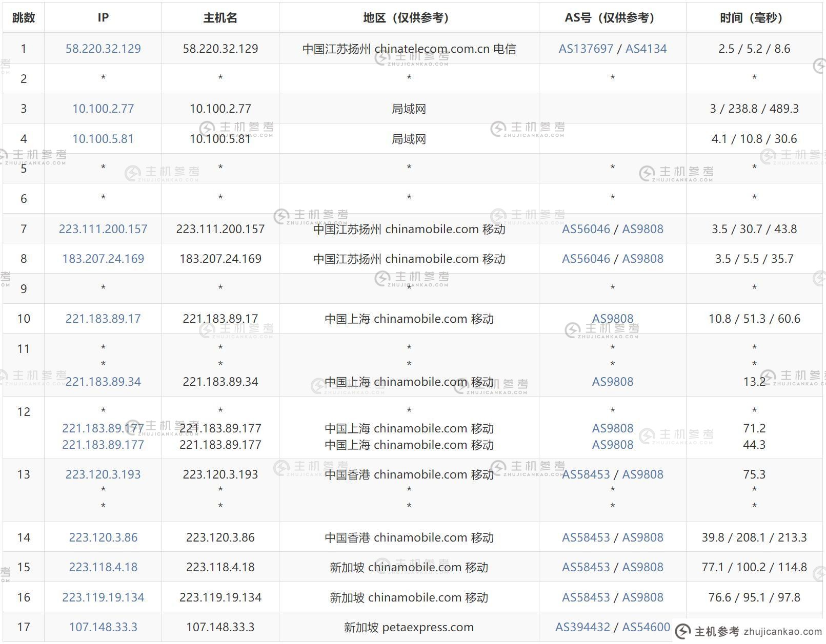Open the AS394432 link
This screenshot has width=826, height=644.
tap(583, 627)
